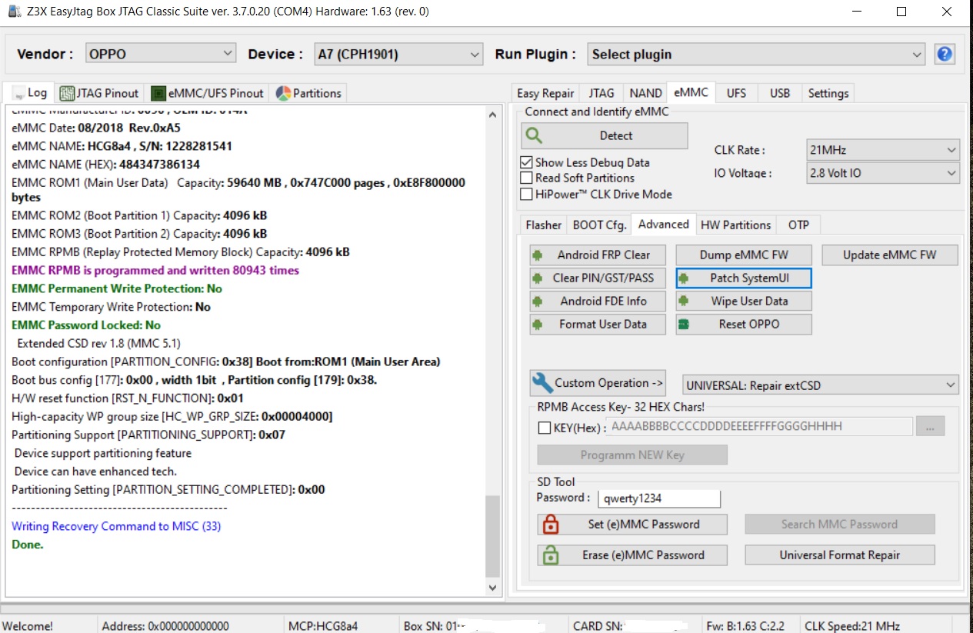Expand the CLK Rate 21MHz dropdown
Viewport: 973px width, 633px height.
pos(882,150)
